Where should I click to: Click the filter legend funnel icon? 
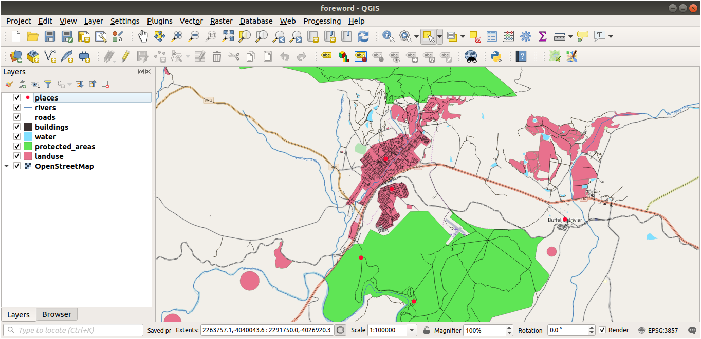point(48,84)
